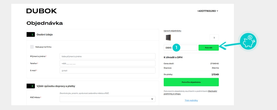
Task: Click the Upravit objednávku link
Action: pyautogui.click(x=172, y=31)
